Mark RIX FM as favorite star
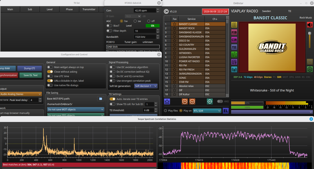 point(175,65)
